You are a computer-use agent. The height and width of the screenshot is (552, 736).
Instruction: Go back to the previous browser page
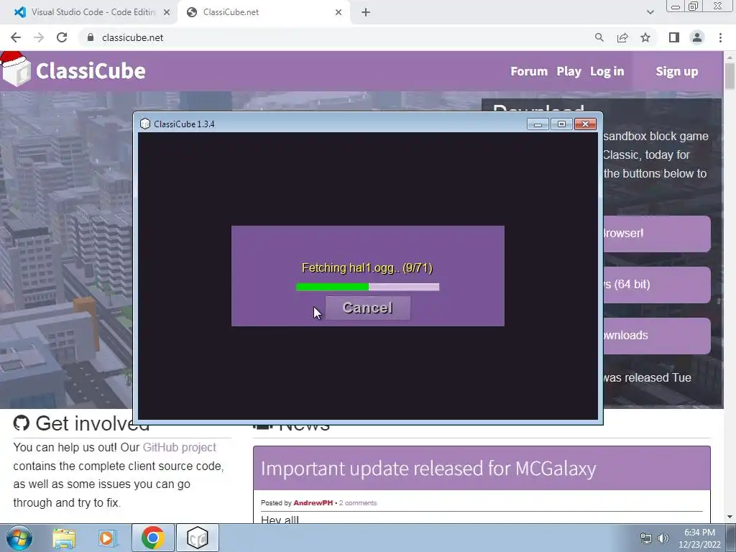click(x=16, y=37)
